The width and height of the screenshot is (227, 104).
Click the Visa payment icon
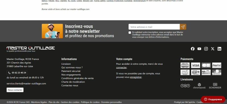[x=196, y=65]
